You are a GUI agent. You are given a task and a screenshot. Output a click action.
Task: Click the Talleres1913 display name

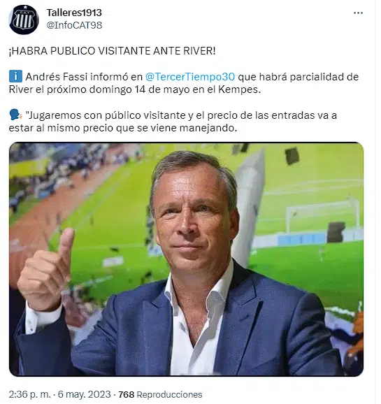point(74,13)
